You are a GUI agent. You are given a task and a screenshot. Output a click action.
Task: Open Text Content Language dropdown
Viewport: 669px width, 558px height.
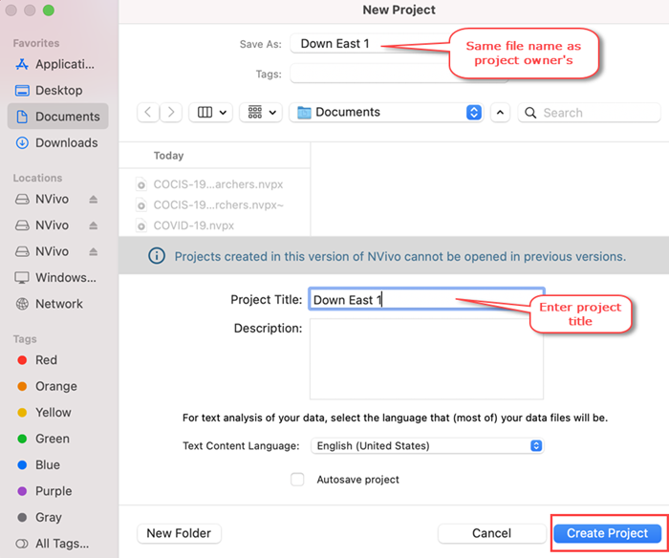427,446
